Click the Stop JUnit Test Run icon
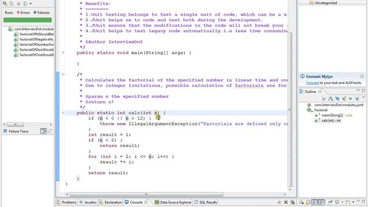The image size is (368, 207). coord(18,3)
